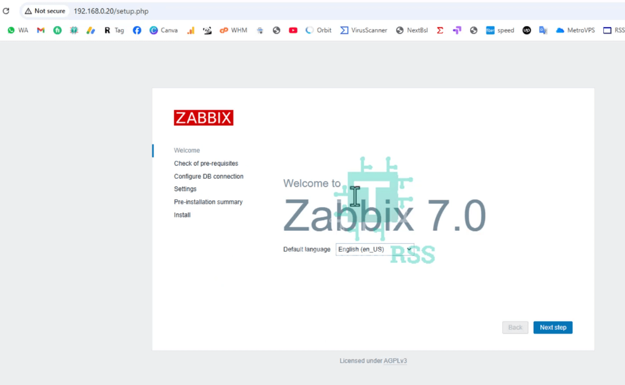Image resolution: width=625 pixels, height=385 pixels.
Task: Open the RSS bookmark
Action: (614, 30)
